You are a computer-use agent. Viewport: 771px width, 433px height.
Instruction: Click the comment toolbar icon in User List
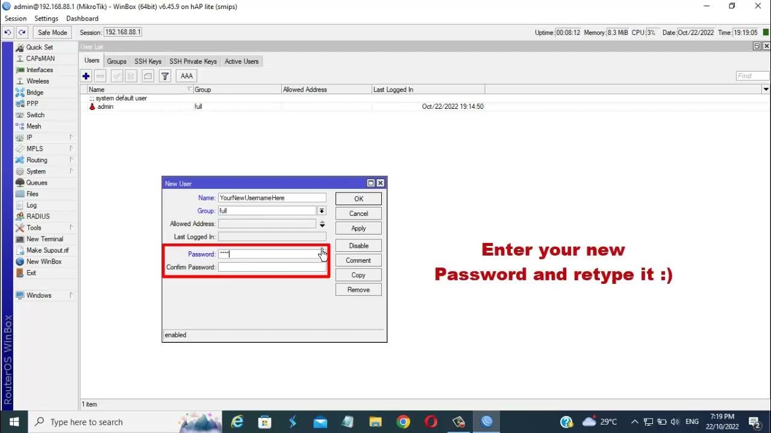tap(148, 76)
